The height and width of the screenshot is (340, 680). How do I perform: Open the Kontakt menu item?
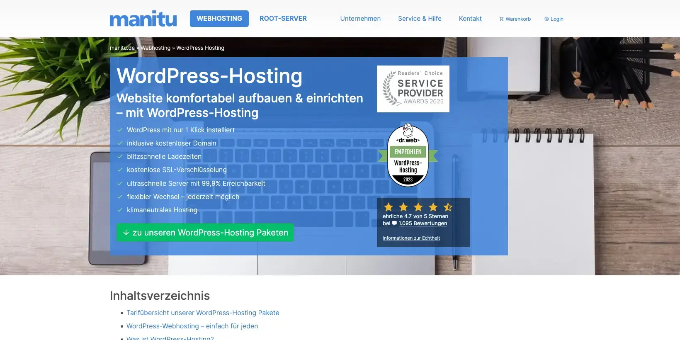coord(470,19)
